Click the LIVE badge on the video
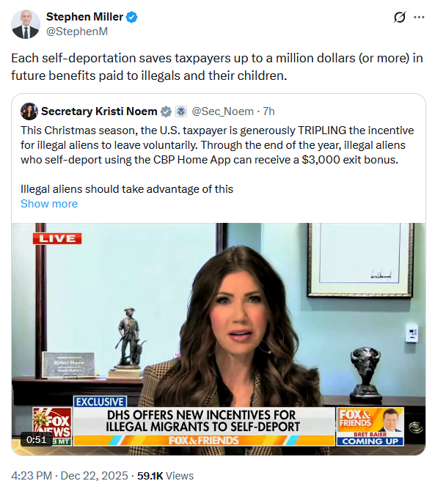 click(57, 239)
